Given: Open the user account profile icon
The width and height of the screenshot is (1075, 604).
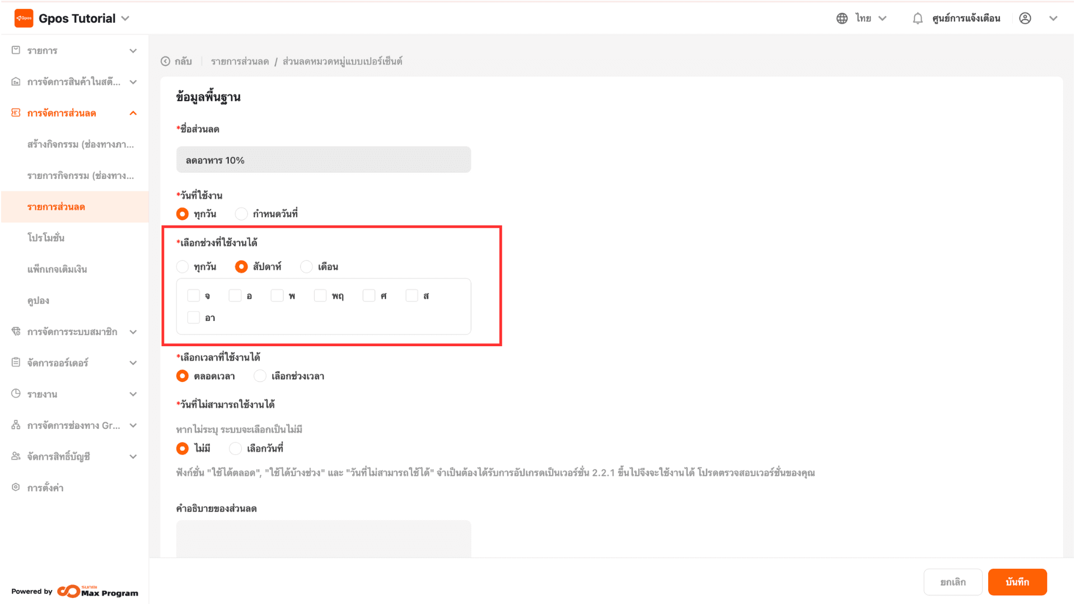Looking at the screenshot, I should (1025, 18).
